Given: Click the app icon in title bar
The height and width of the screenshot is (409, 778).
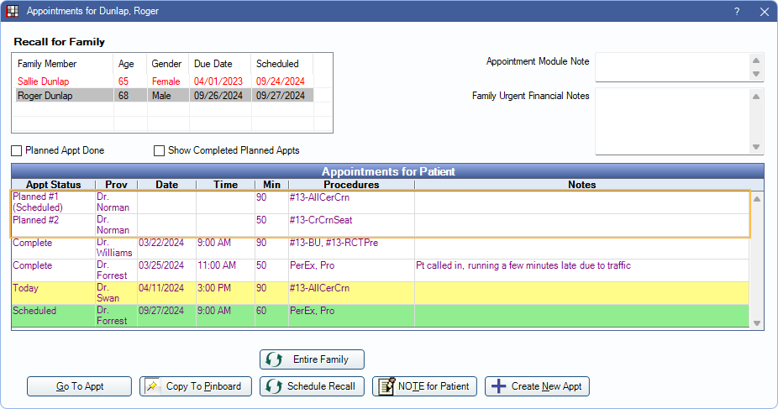Looking at the screenshot, I should [x=12, y=12].
